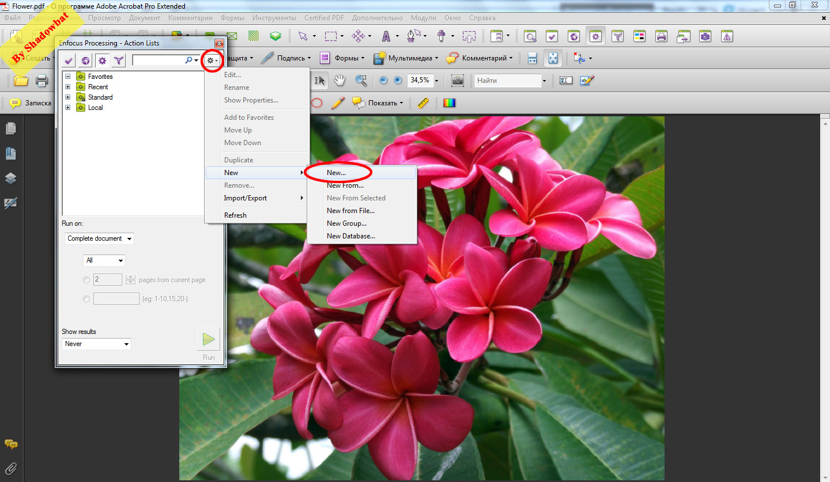Open the 'Мультимедиа' toolbar button
830x482 pixels.
pos(406,58)
